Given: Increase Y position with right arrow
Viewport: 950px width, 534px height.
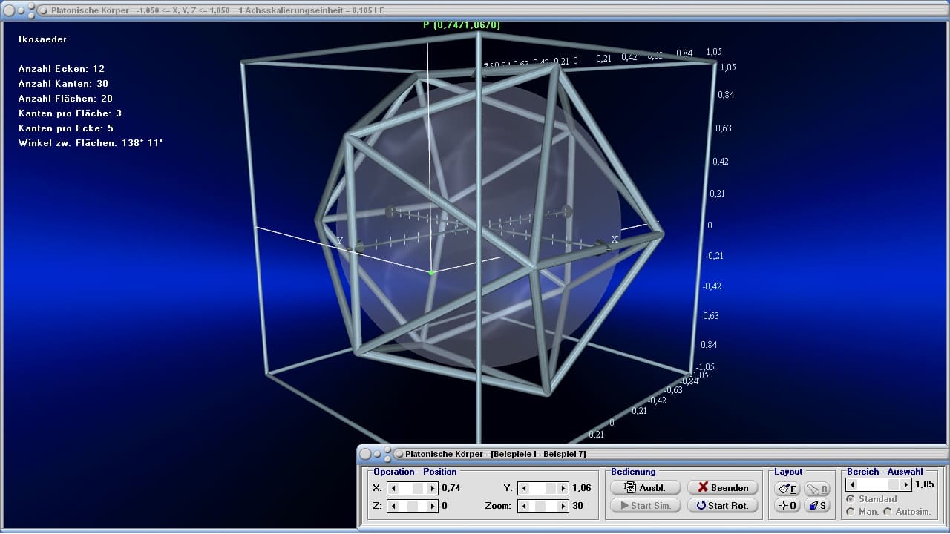Looking at the screenshot, I should click(564, 488).
